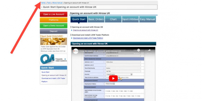This screenshot has width=202, height=101.
Task: Open the Spot Gold XAU/USD image
Action: pyautogui.click(x=54, y=41)
